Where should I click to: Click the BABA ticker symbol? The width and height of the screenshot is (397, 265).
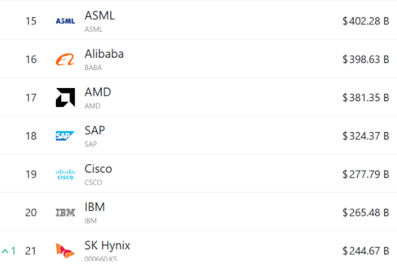point(93,67)
